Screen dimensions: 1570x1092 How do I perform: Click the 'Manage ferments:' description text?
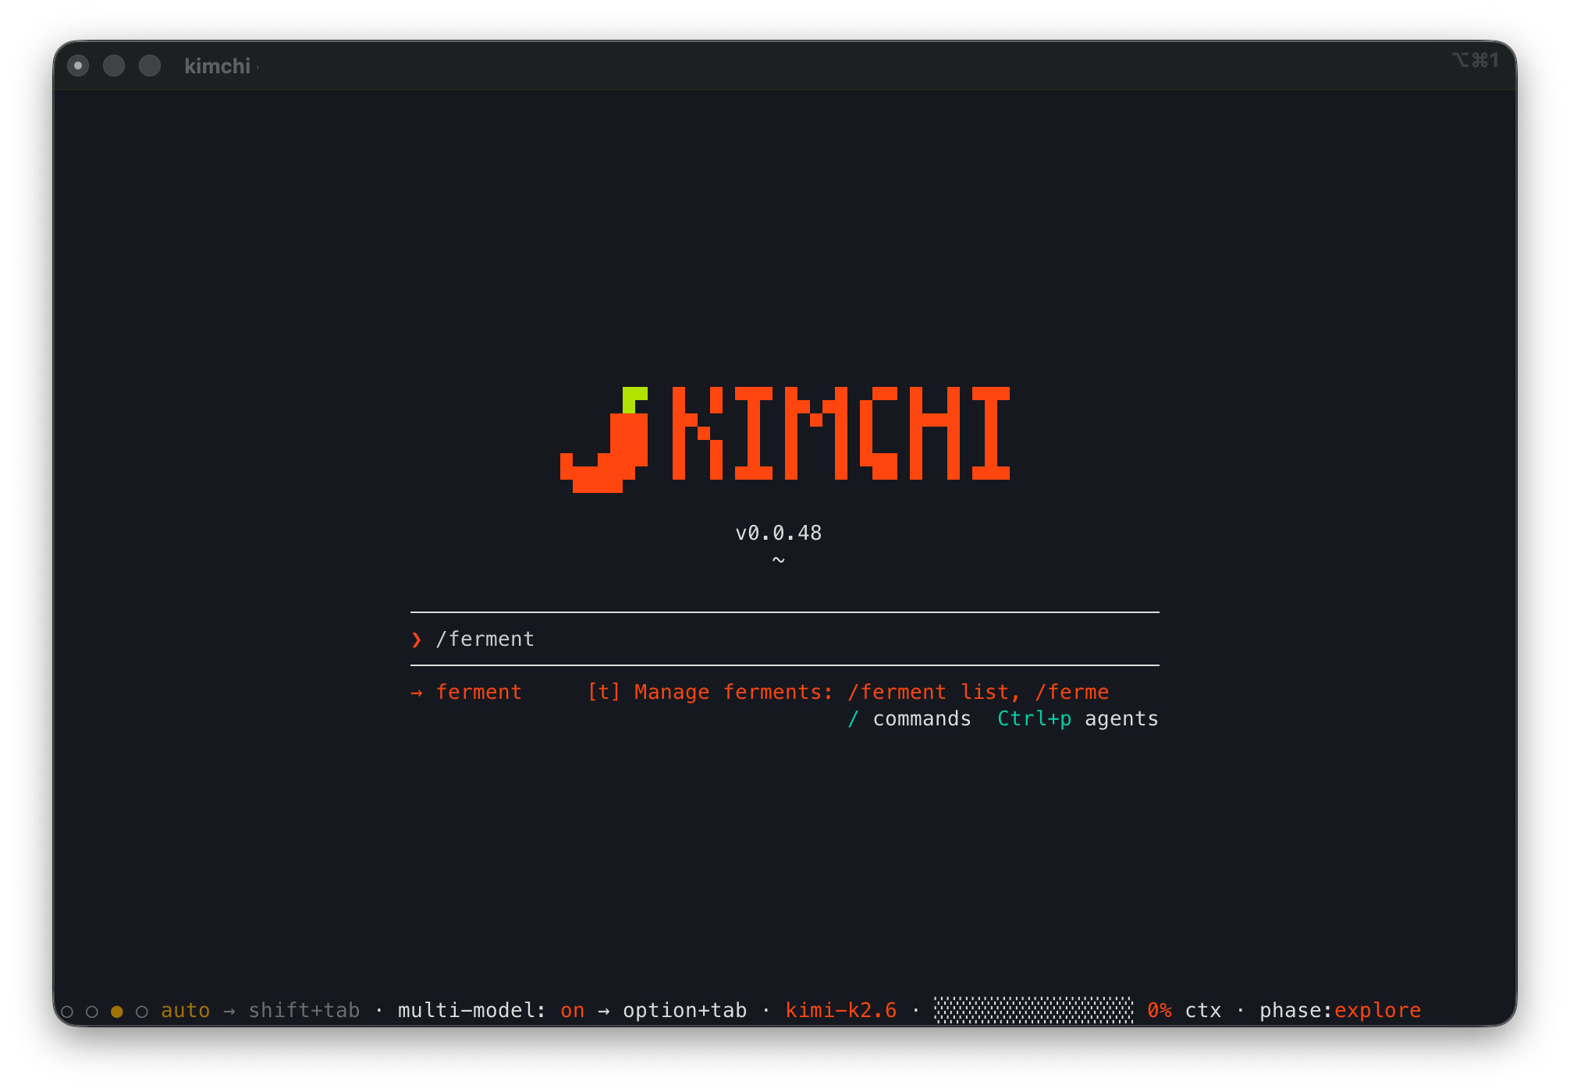pyautogui.click(x=733, y=692)
